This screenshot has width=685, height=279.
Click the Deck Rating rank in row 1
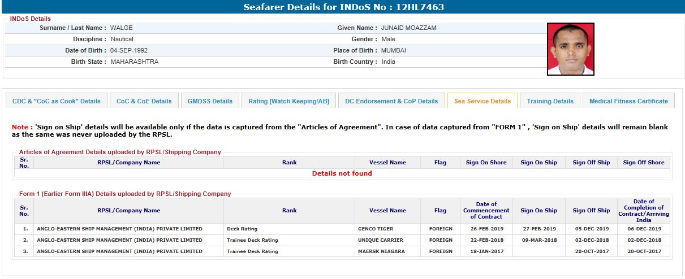coord(242,229)
